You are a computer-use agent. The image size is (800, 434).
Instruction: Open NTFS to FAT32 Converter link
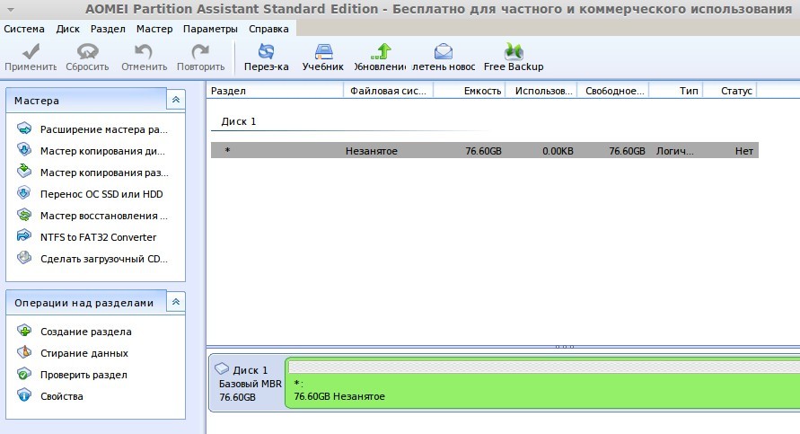99,237
